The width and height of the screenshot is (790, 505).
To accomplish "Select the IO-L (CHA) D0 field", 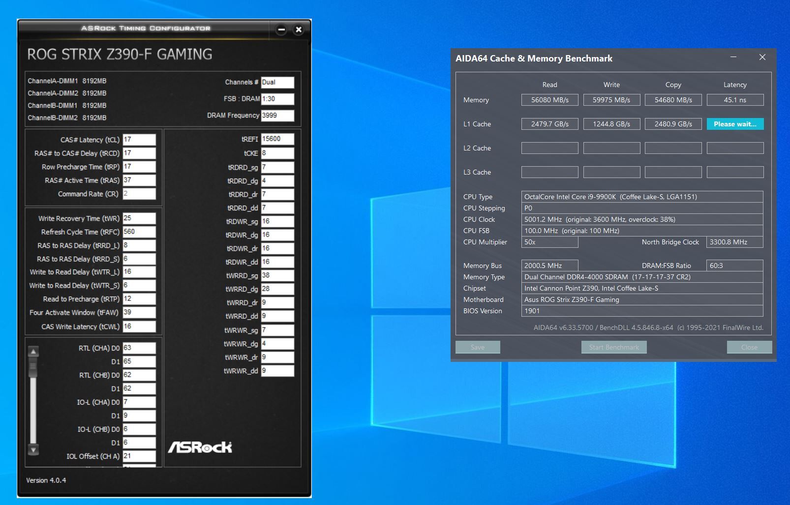I will (x=139, y=402).
